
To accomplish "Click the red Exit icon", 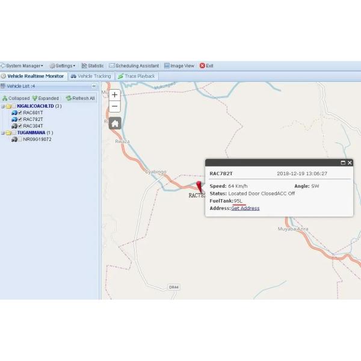I will point(202,66).
